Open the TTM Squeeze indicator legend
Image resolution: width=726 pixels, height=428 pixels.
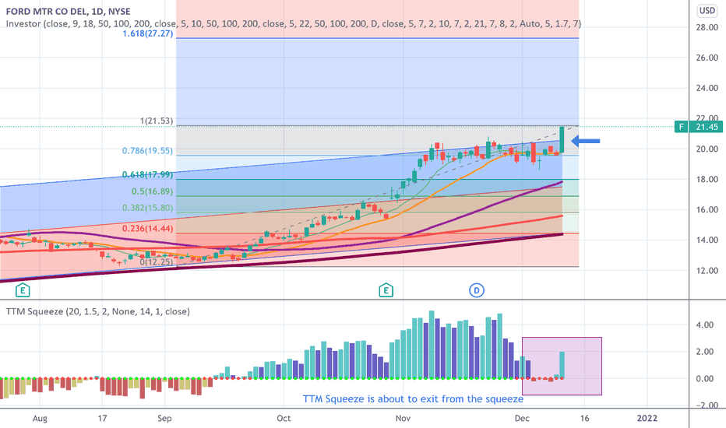pyautogui.click(x=97, y=311)
